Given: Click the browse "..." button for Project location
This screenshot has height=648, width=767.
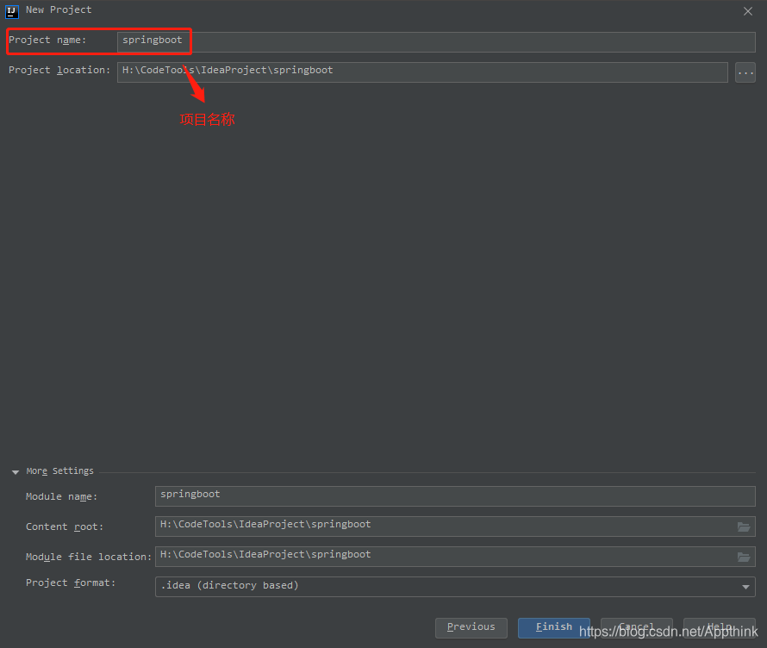Looking at the screenshot, I should pyautogui.click(x=745, y=72).
